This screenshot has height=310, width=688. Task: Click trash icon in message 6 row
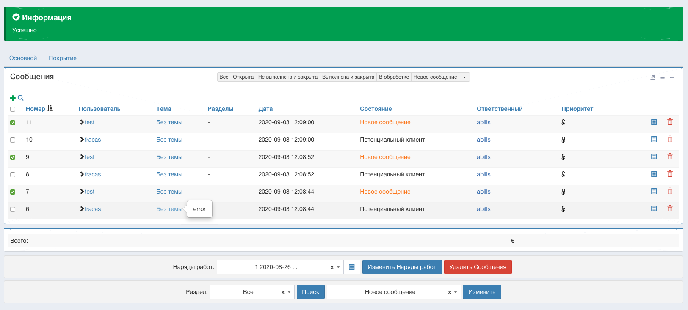coord(670,208)
